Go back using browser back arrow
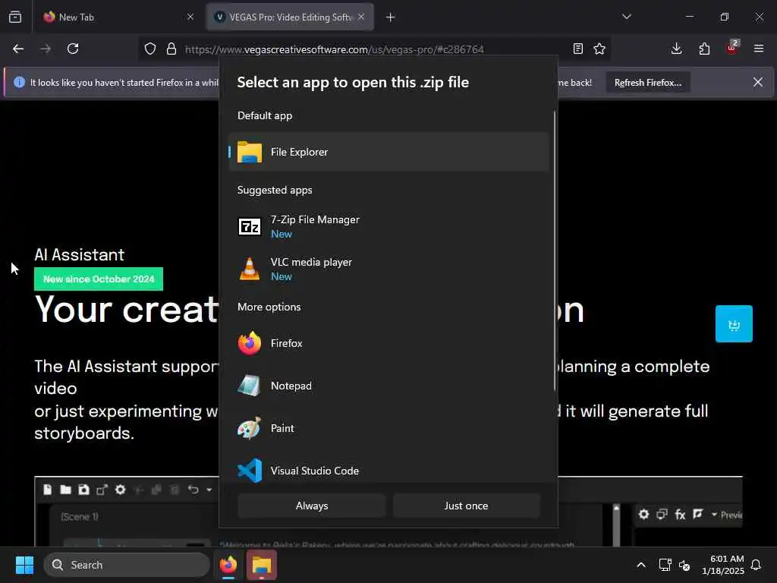The image size is (777, 583). [18, 49]
